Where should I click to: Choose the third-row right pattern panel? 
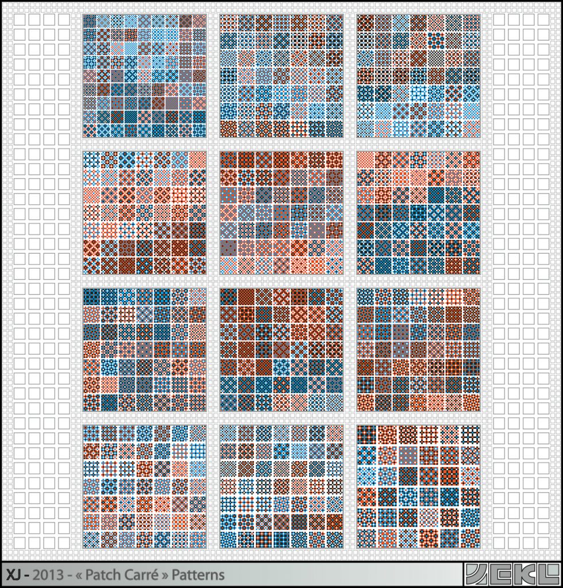click(x=418, y=349)
